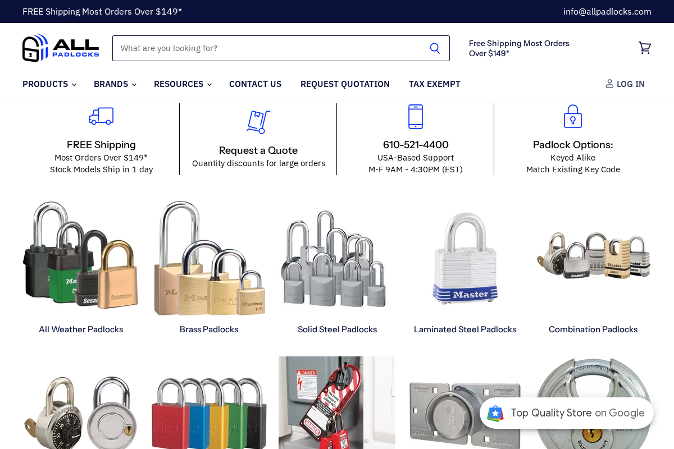The height and width of the screenshot is (449, 674).
Task: Open the shopping cart icon
Action: 644,48
